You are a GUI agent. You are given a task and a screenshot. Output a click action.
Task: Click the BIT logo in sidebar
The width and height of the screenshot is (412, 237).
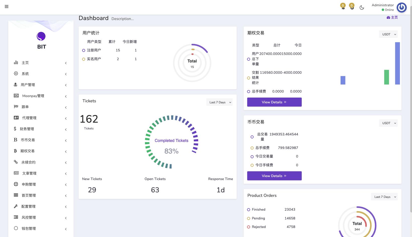click(41, 37)
